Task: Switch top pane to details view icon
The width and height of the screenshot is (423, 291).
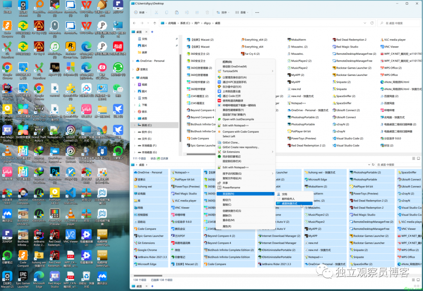Action: click(x=414, y=158)
